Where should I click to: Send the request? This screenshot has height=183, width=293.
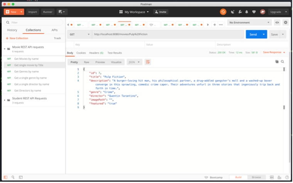253,34
